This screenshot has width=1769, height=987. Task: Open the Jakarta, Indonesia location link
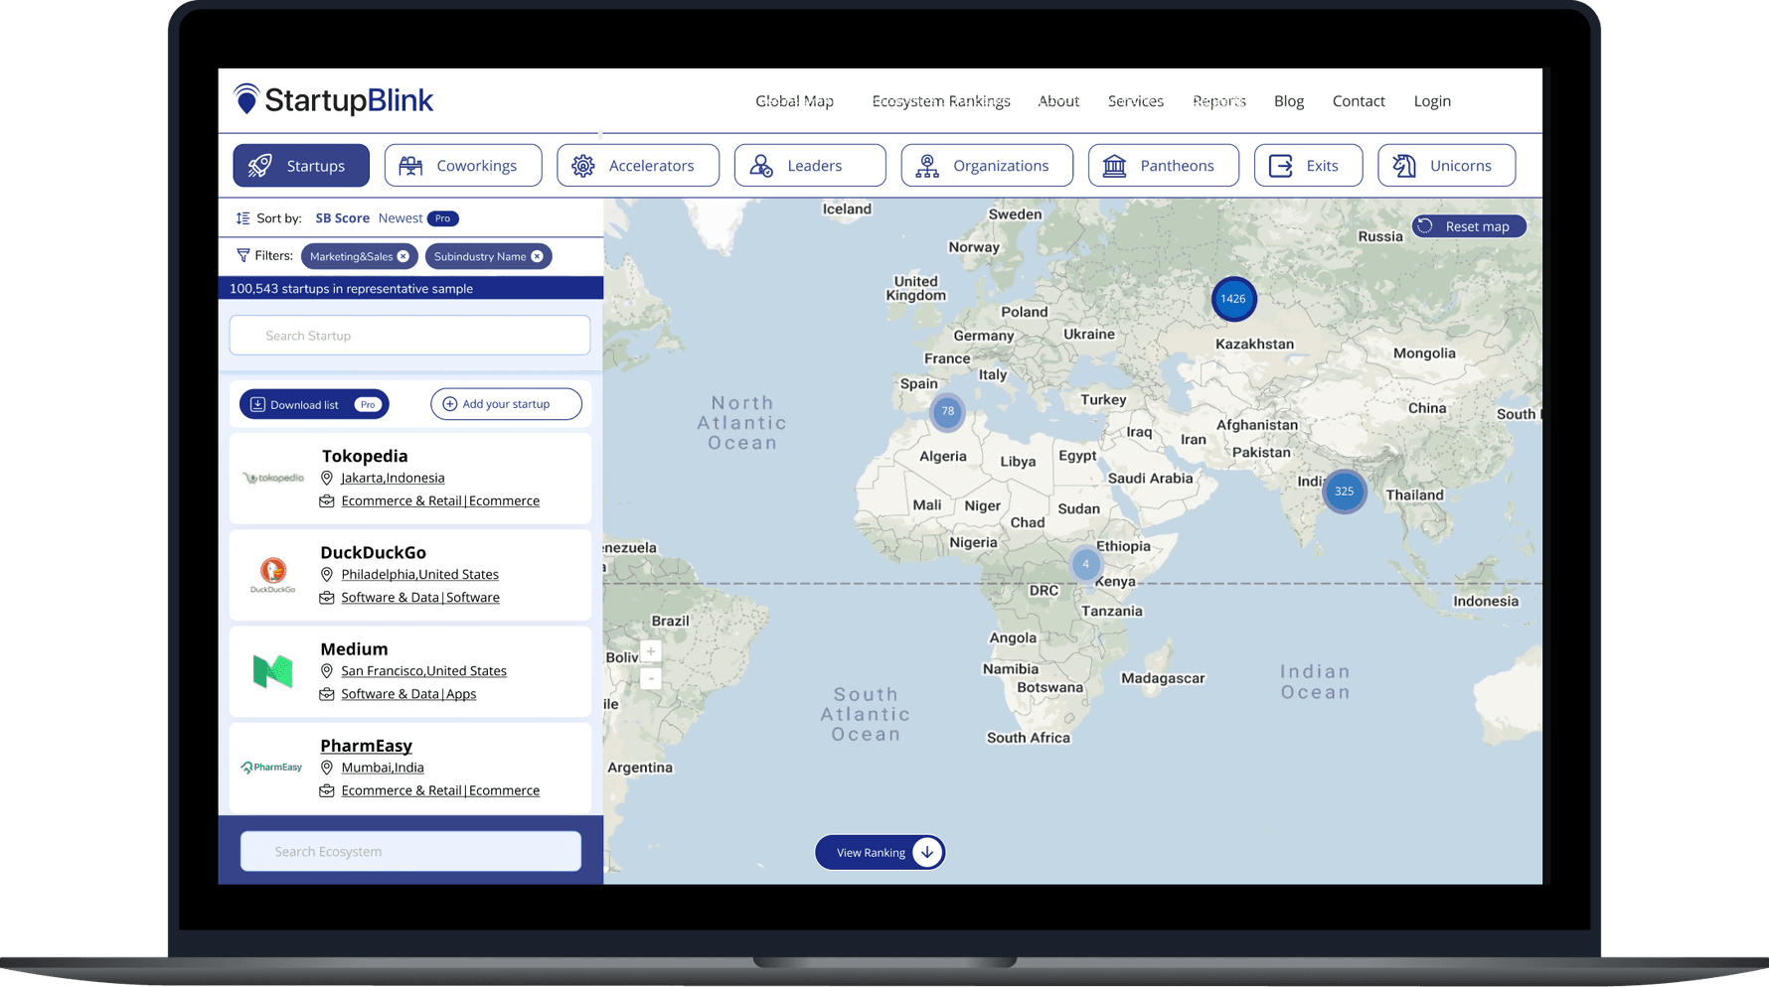point(393,478)
